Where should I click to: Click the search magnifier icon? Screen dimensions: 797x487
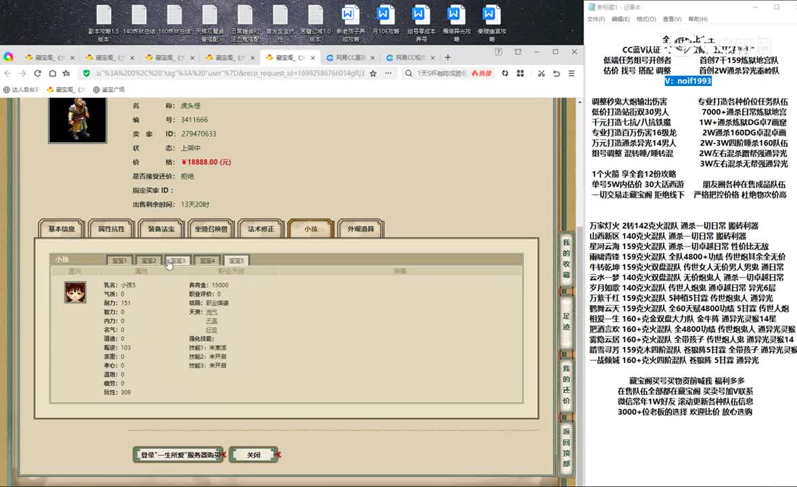(x=409, y=73)
